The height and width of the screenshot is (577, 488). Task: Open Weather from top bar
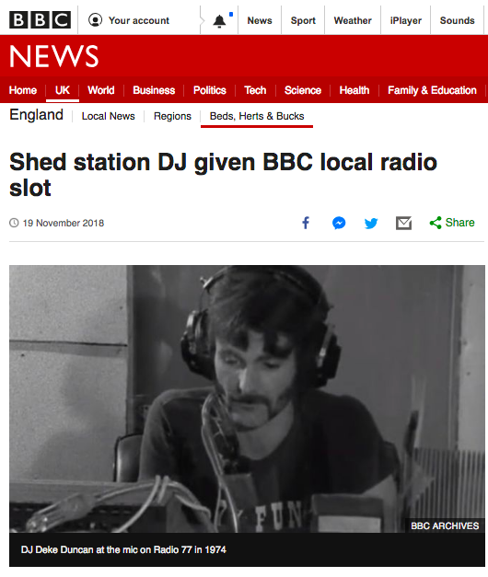click(353, 20)
